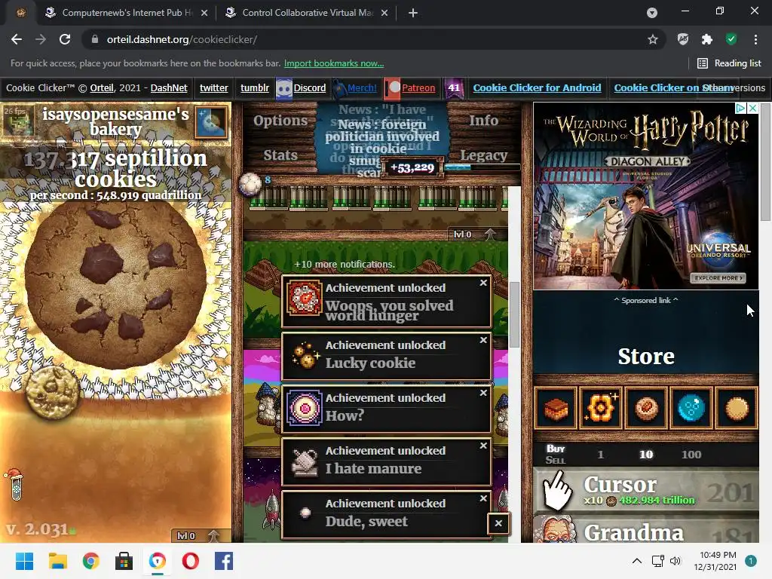
Task: Click the golden cookie
Action: click(52, 392)
